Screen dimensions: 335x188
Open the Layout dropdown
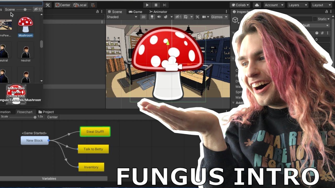(x=322, y=5)
